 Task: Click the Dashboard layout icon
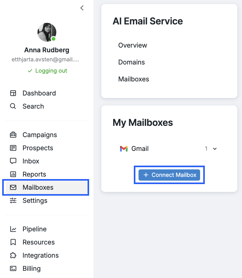[x=13, y=93]
